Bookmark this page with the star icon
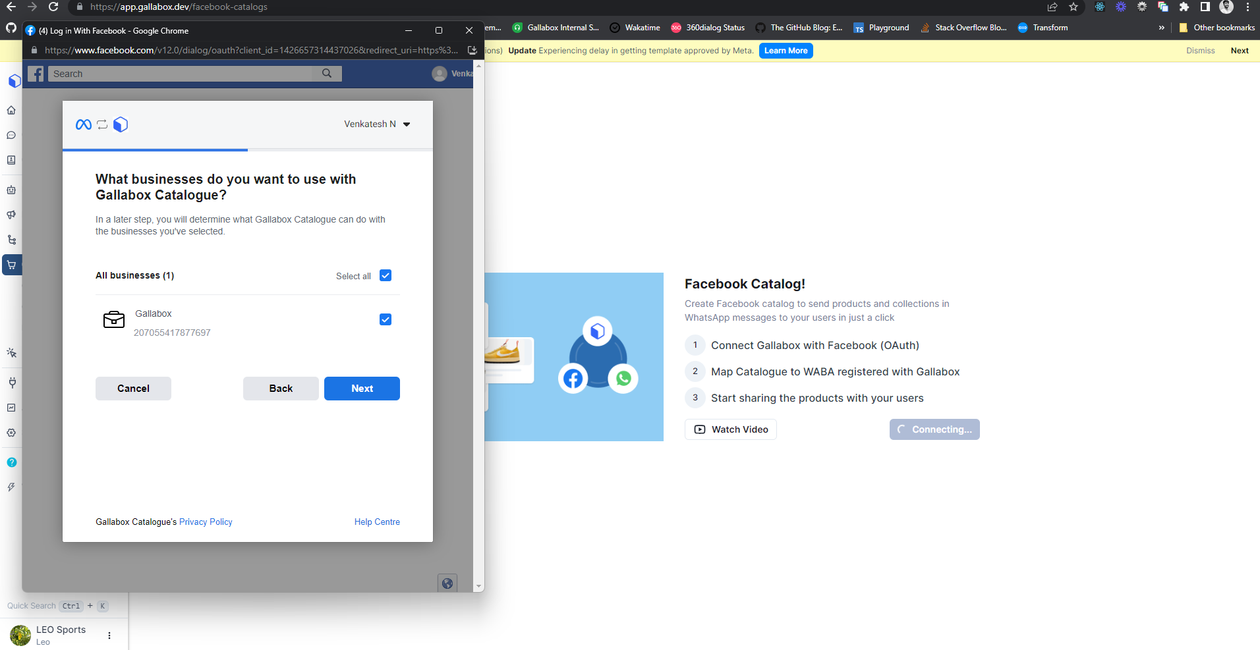 click(1074, 7)
